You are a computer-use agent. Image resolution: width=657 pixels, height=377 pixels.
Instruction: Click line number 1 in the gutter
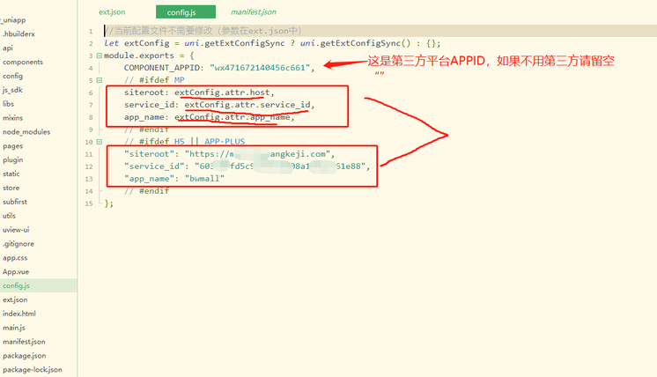91,31
